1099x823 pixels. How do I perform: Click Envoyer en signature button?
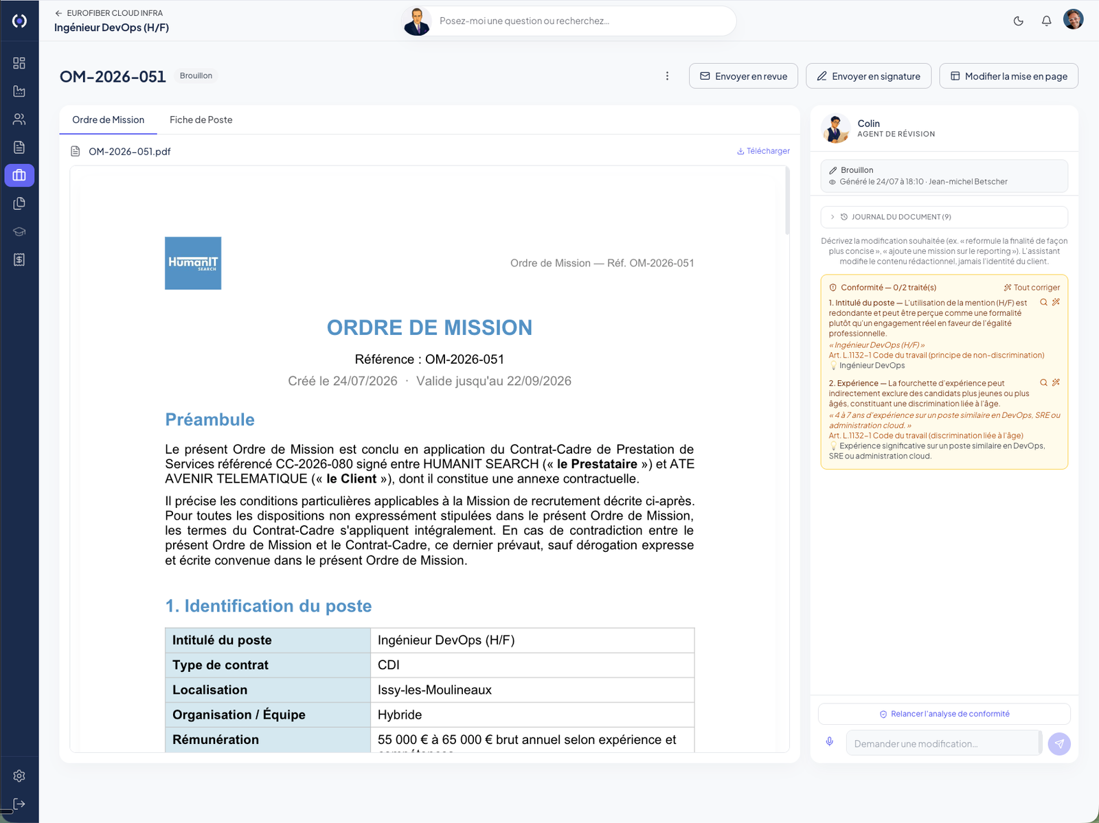click(868, 76)
